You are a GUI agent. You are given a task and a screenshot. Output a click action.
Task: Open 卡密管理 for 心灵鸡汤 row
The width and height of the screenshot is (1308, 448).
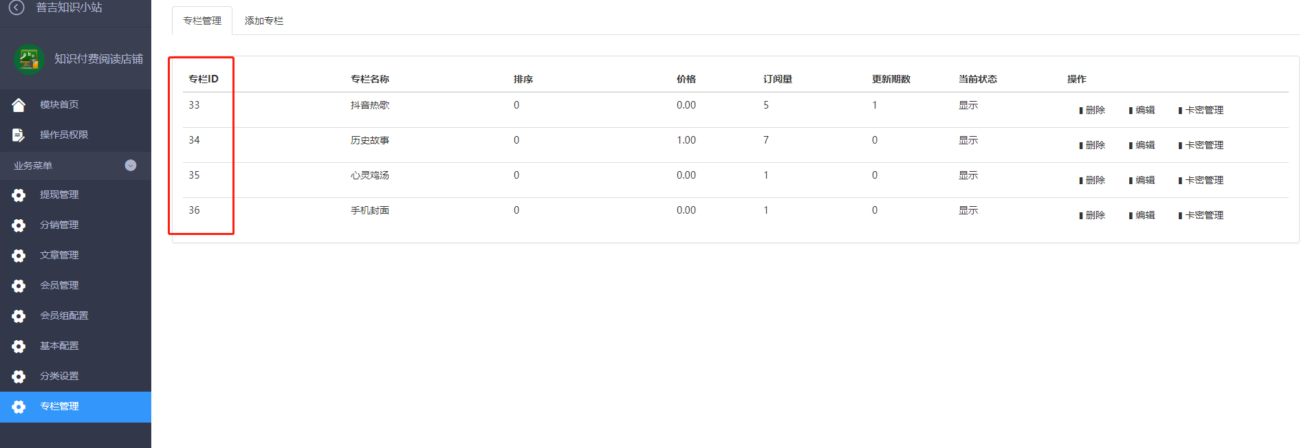tap(1201, 180)
